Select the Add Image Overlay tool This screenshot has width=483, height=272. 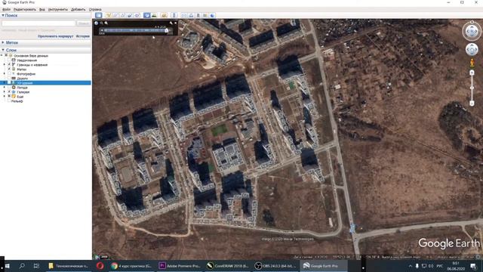(130, 15)
